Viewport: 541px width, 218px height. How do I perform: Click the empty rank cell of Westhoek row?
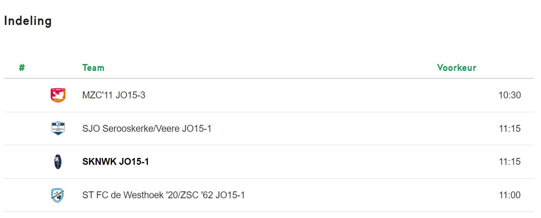click(22, 195)
